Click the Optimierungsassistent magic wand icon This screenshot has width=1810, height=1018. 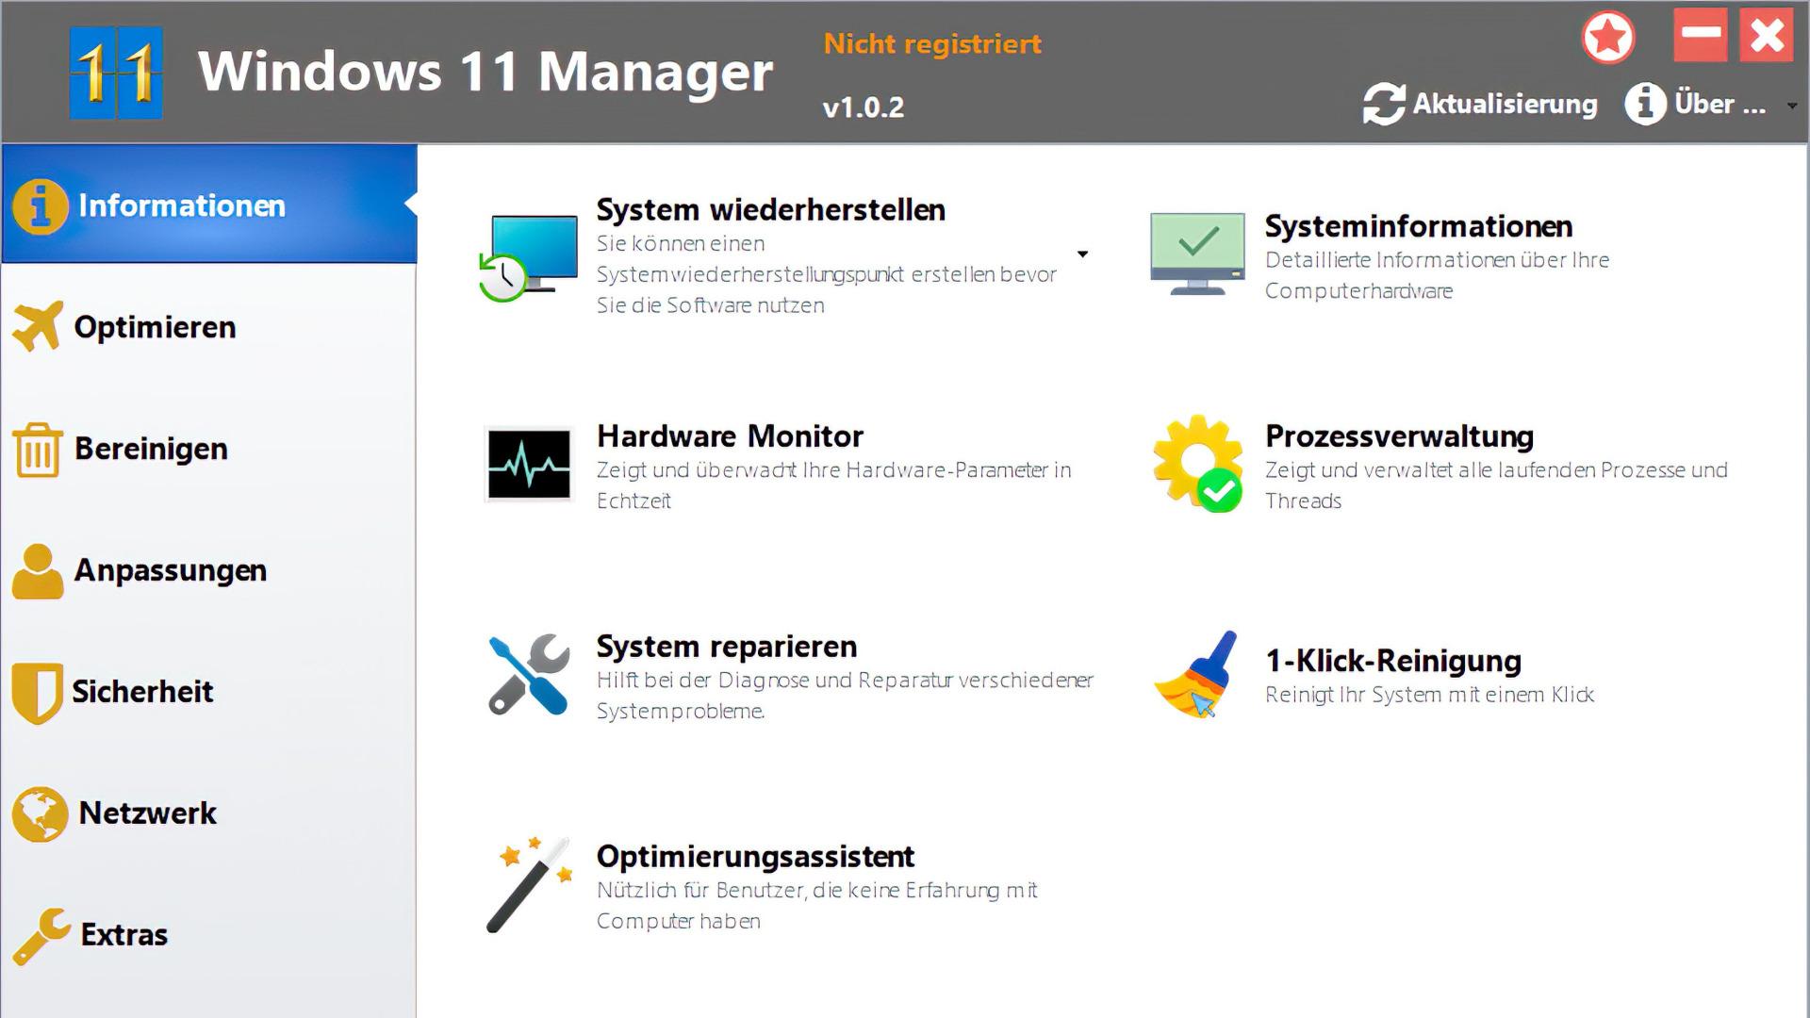click(530, 884)
